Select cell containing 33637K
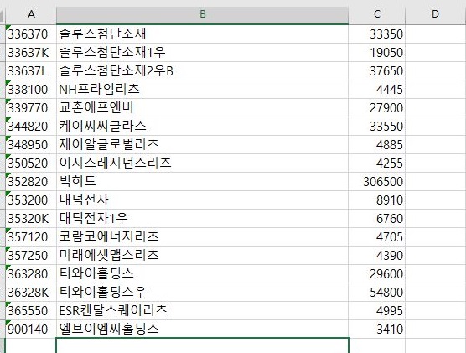Image resolution: width=466 pixels, height=353 pixels. (x=31, y=53)
